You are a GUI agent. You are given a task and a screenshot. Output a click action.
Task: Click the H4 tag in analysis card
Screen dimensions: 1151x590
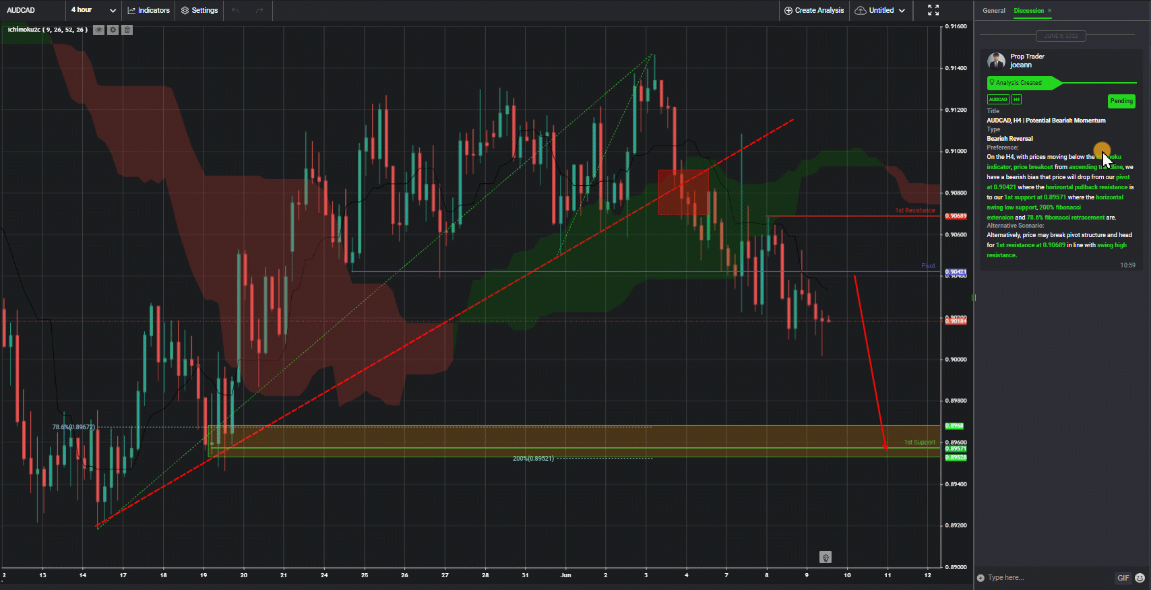[1016, 100]
